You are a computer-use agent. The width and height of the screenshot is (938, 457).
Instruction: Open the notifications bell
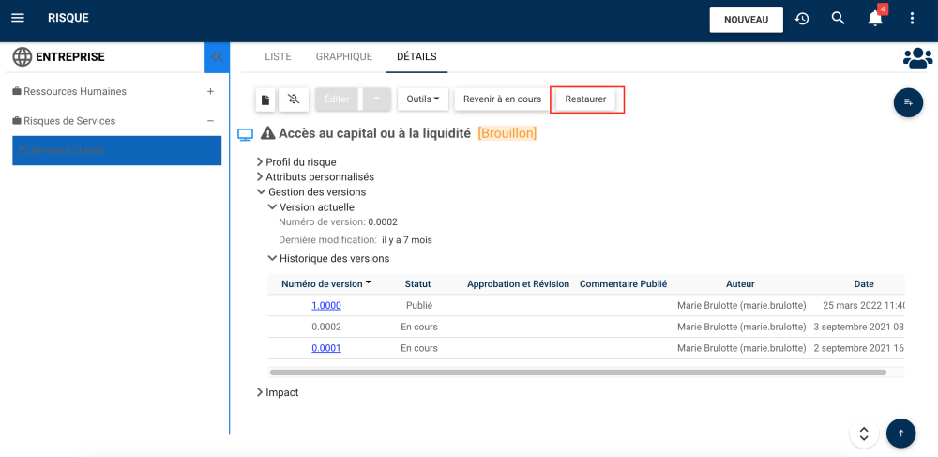(875, 19)
